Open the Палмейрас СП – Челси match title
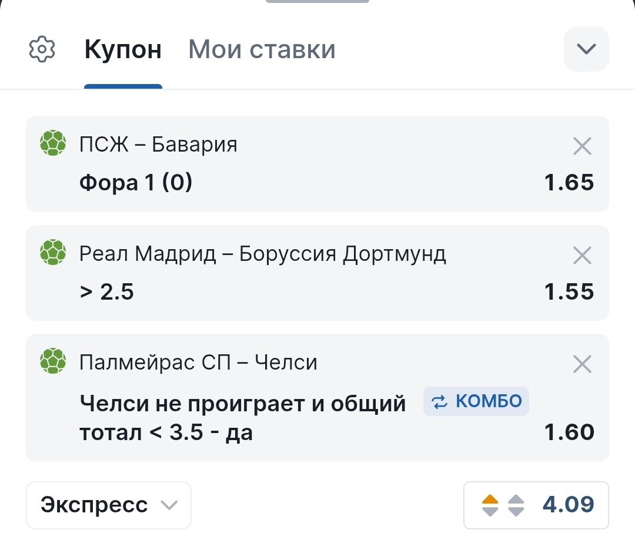The image size is (635, 540). coord(198,363)
